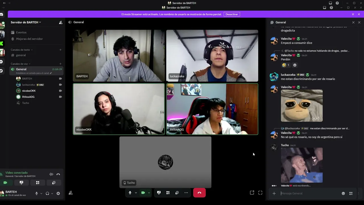Viewport: 364px width, 205px height.
Task: Navigate back with the left arrow
Action: (4, 3)
